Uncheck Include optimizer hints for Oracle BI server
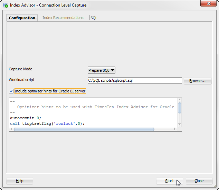 [x=11, y=91]
